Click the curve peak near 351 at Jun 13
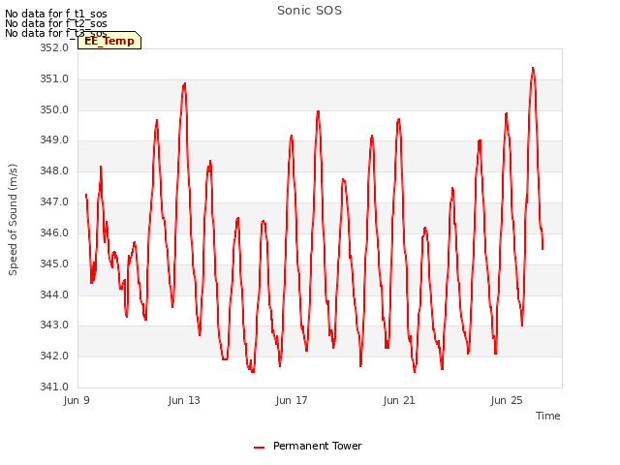This screenshot has height=465, width=620. click(185, 84)
